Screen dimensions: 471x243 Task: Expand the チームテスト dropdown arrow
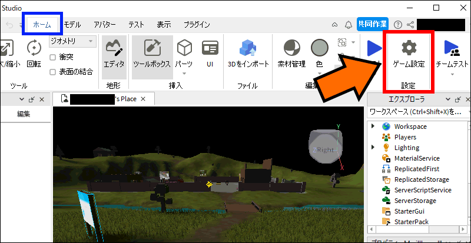point(452,74)
